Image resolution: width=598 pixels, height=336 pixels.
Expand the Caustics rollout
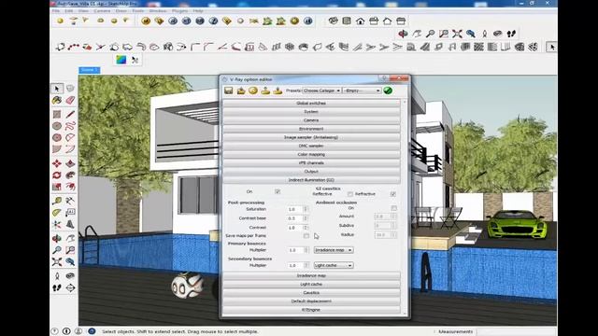pos(311,292)
